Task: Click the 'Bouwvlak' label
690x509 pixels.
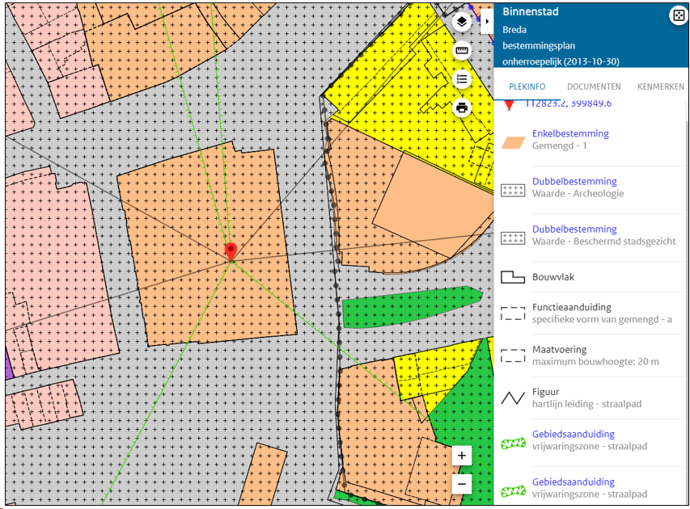Action: 553,277
